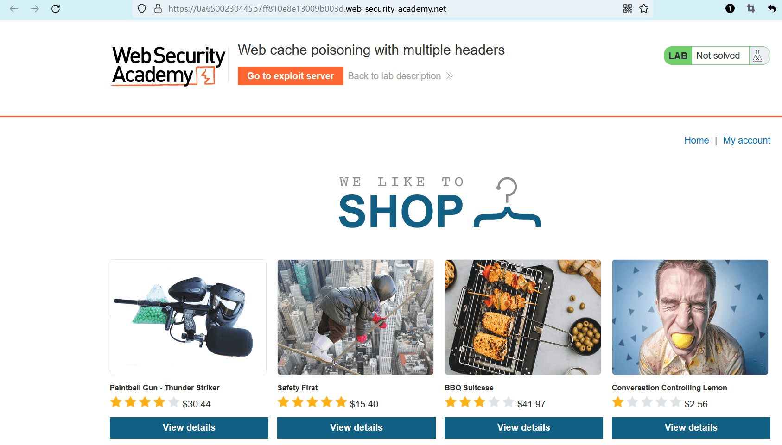The width and height of the screenshot is (782, 445).
Task: Open the Home navigation link
Action: click(x=697, y=140)
